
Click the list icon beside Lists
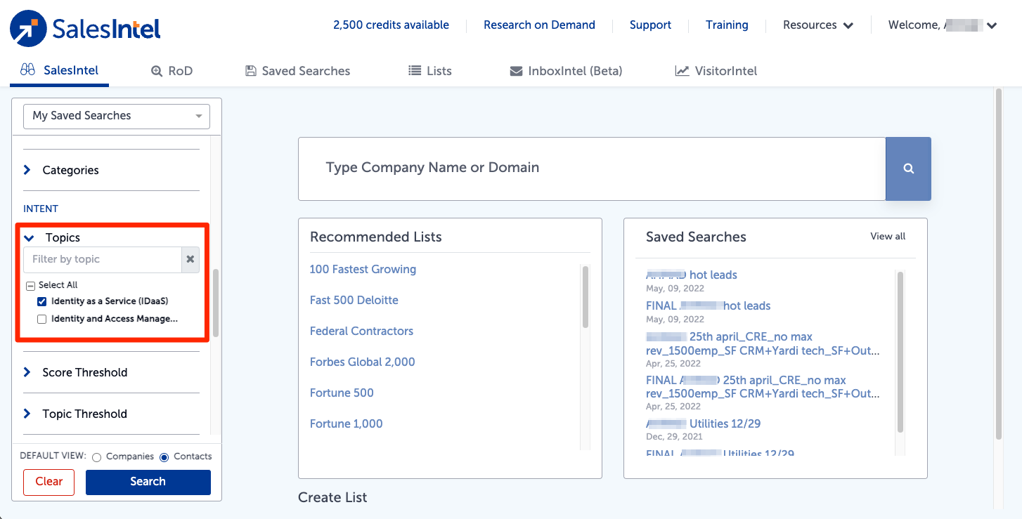coord(415,71)
